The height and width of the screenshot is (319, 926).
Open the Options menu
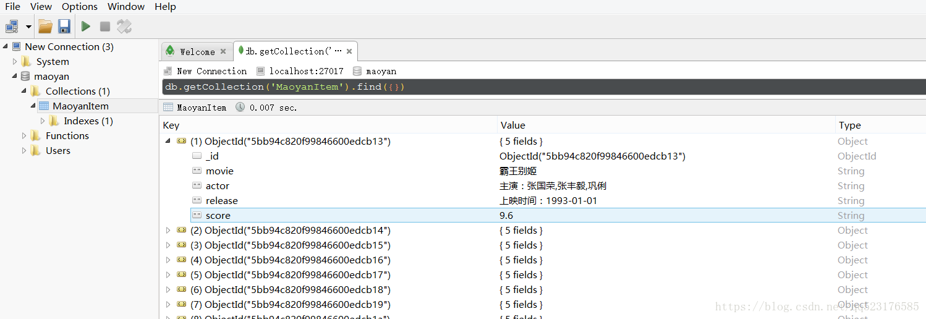pos(79,7)
